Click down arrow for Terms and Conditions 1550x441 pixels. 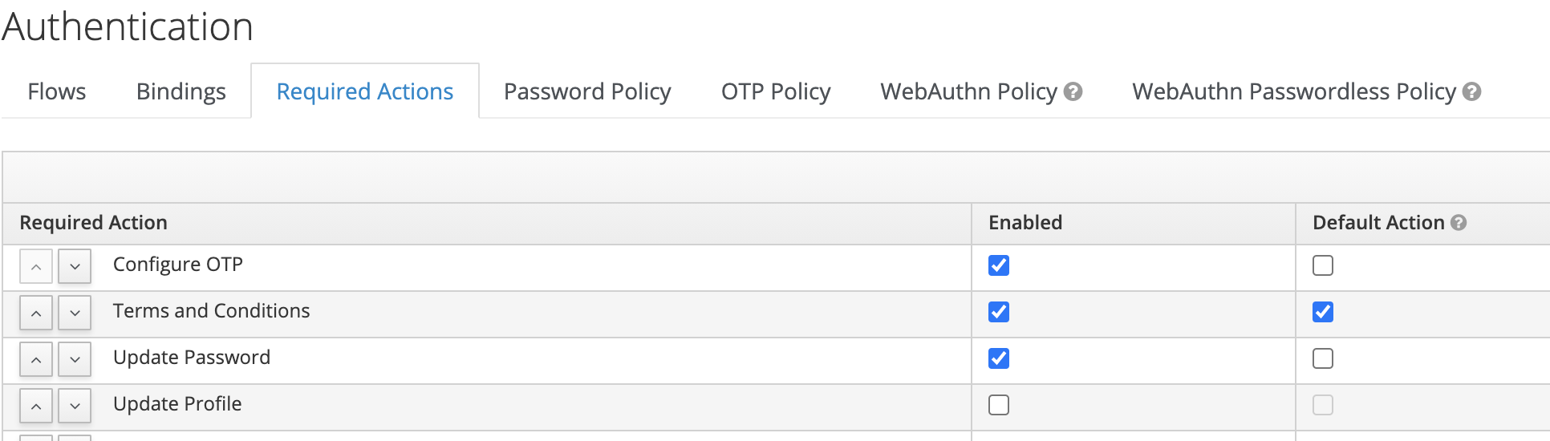coord(75,314)
